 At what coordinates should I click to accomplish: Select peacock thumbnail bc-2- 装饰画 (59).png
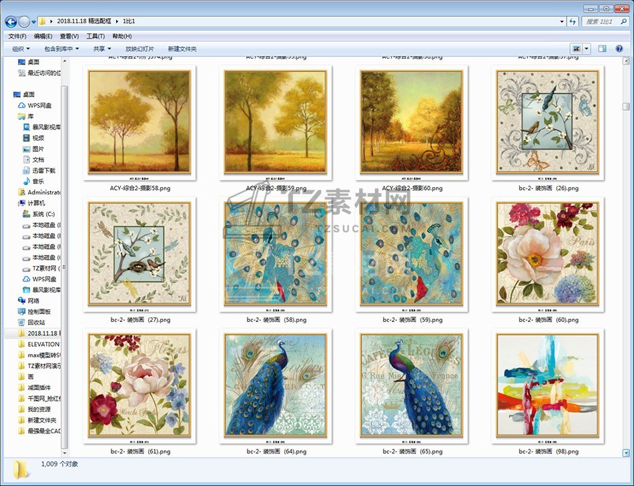(x=412, y=254)
